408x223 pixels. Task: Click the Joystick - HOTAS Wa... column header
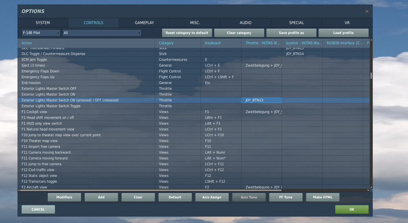(302, 43)
